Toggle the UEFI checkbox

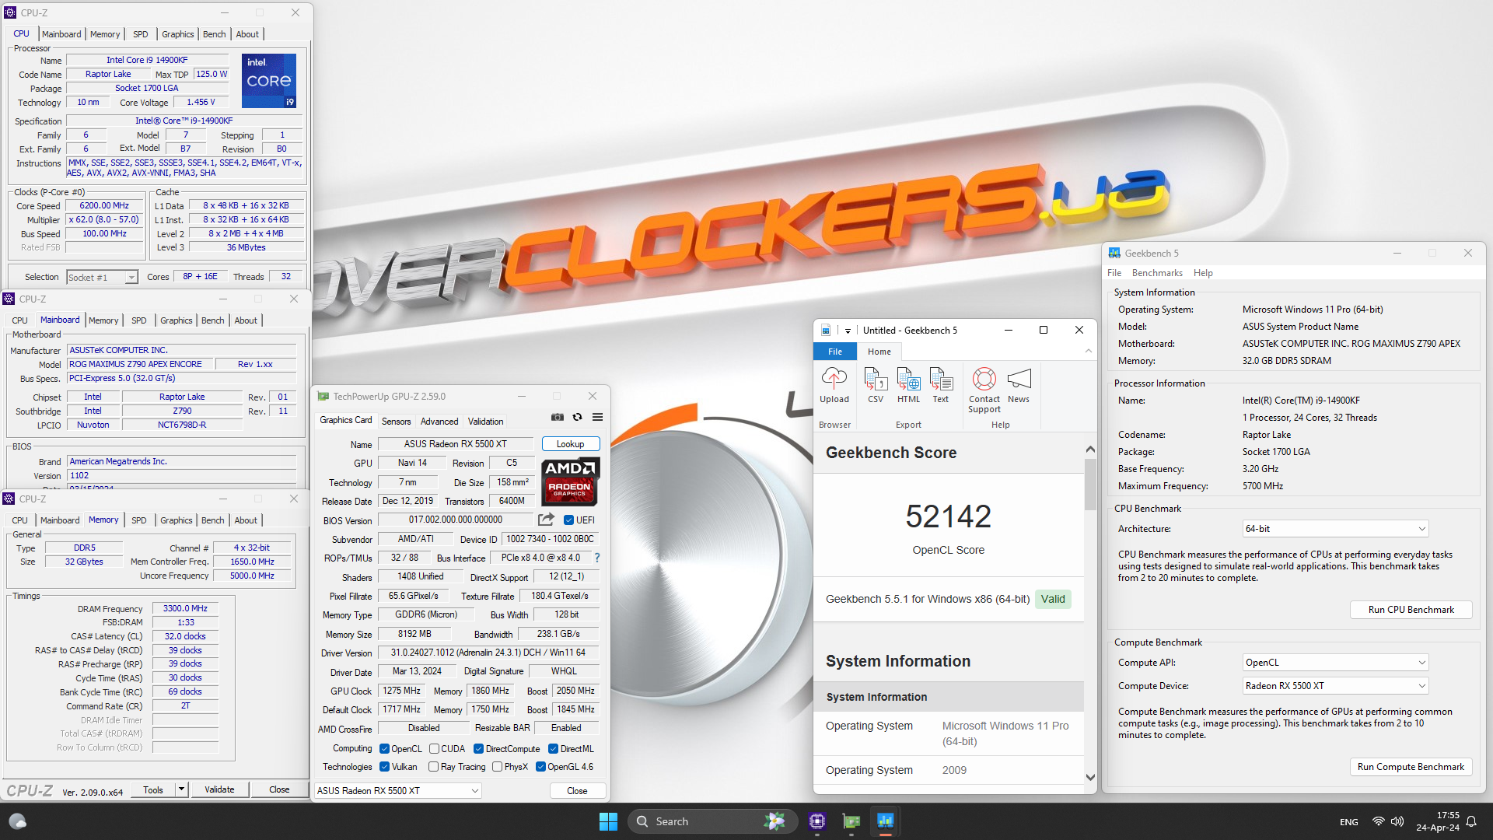point(568,520)
